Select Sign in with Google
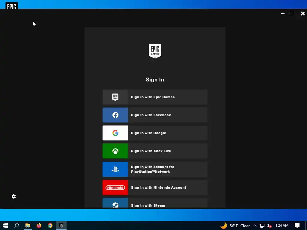The width and height of the screenshot is (307, 230). [155, 133]
